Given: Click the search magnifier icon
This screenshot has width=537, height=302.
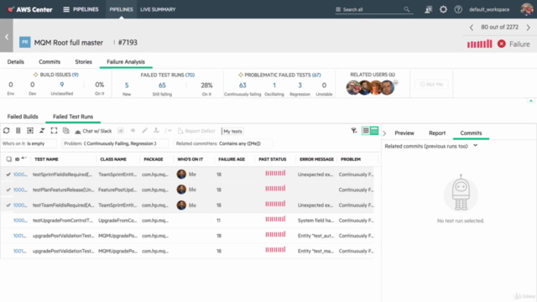Looking at the screenshot, I should click(406, 9).
